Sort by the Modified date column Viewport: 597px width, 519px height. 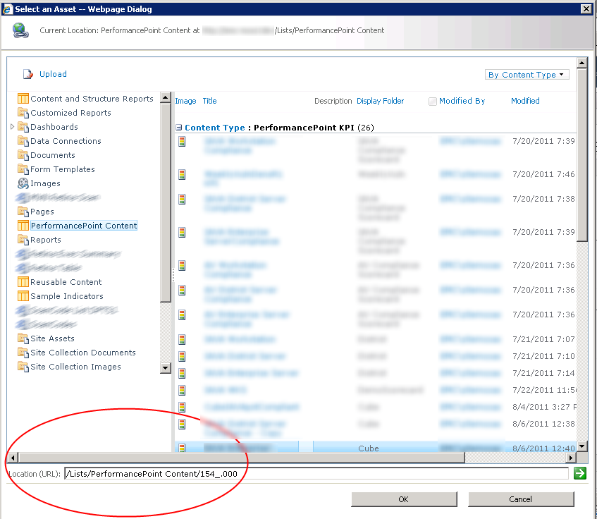coord(525,101)
